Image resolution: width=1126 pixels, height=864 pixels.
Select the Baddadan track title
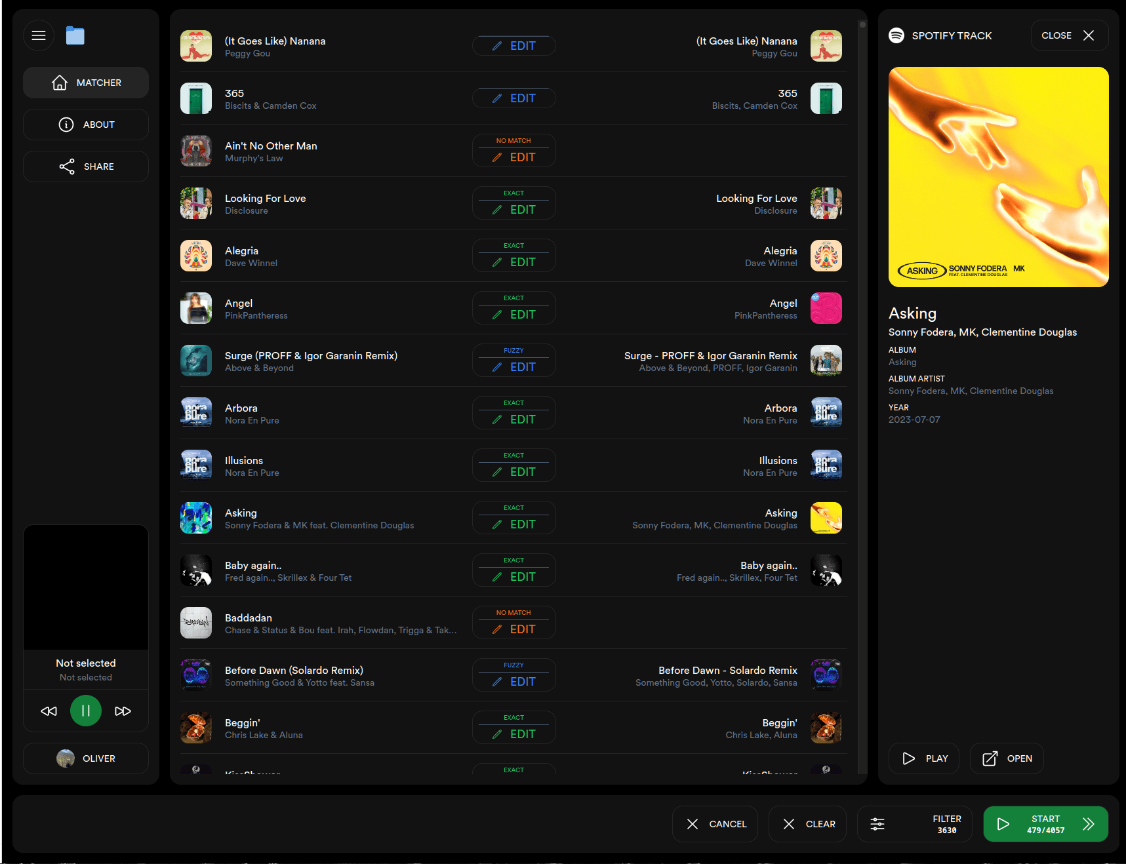(x=249, y=618)
